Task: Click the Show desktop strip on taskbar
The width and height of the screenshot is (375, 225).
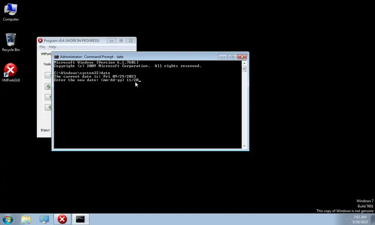Action: 373,219
